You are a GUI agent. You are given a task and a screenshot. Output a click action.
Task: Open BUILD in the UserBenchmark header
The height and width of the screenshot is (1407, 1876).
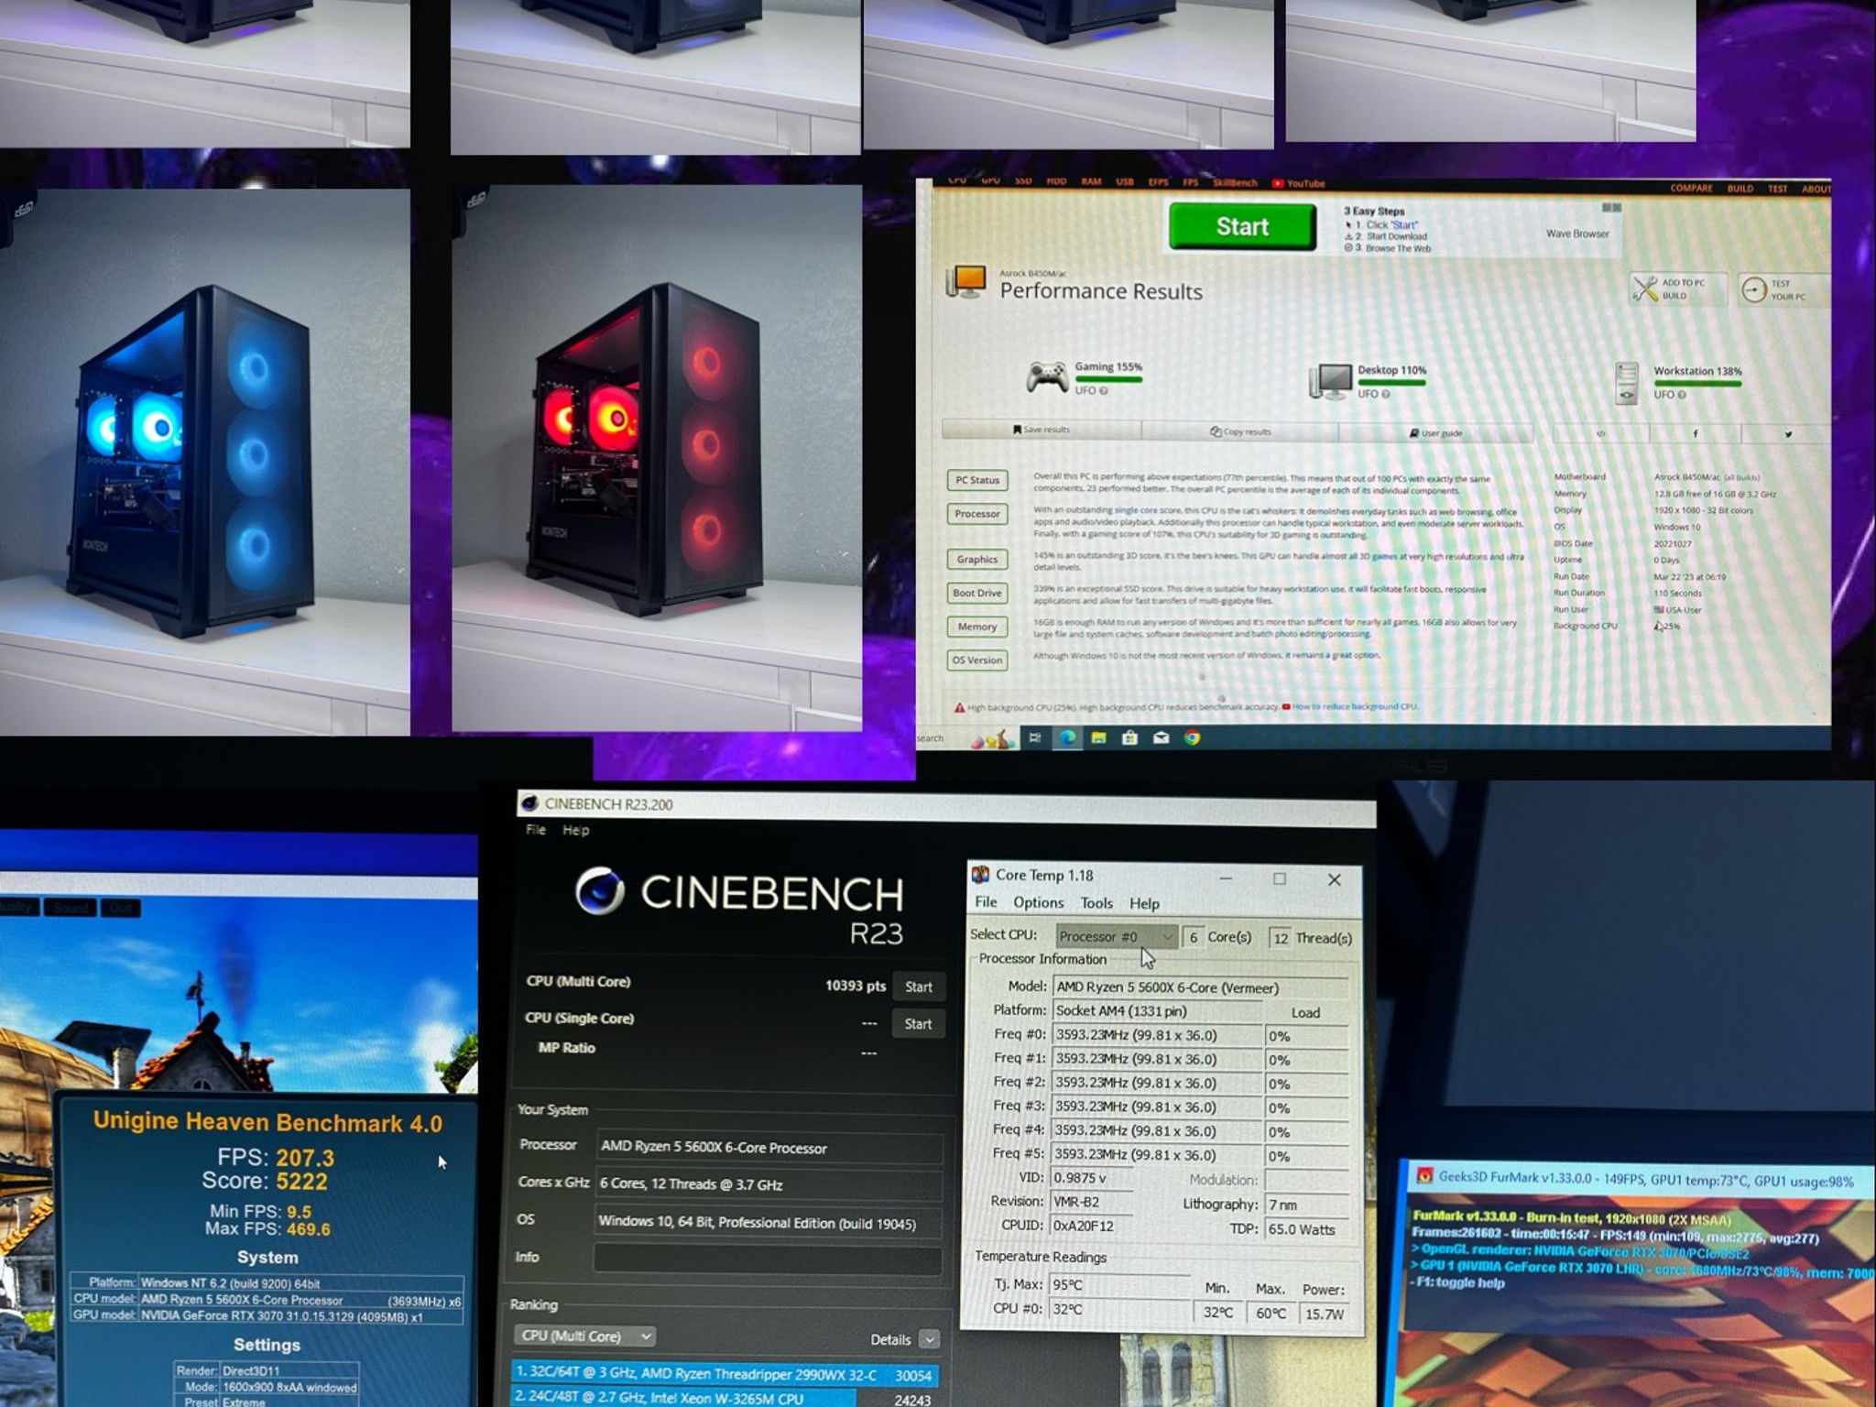pos(1740,188)
